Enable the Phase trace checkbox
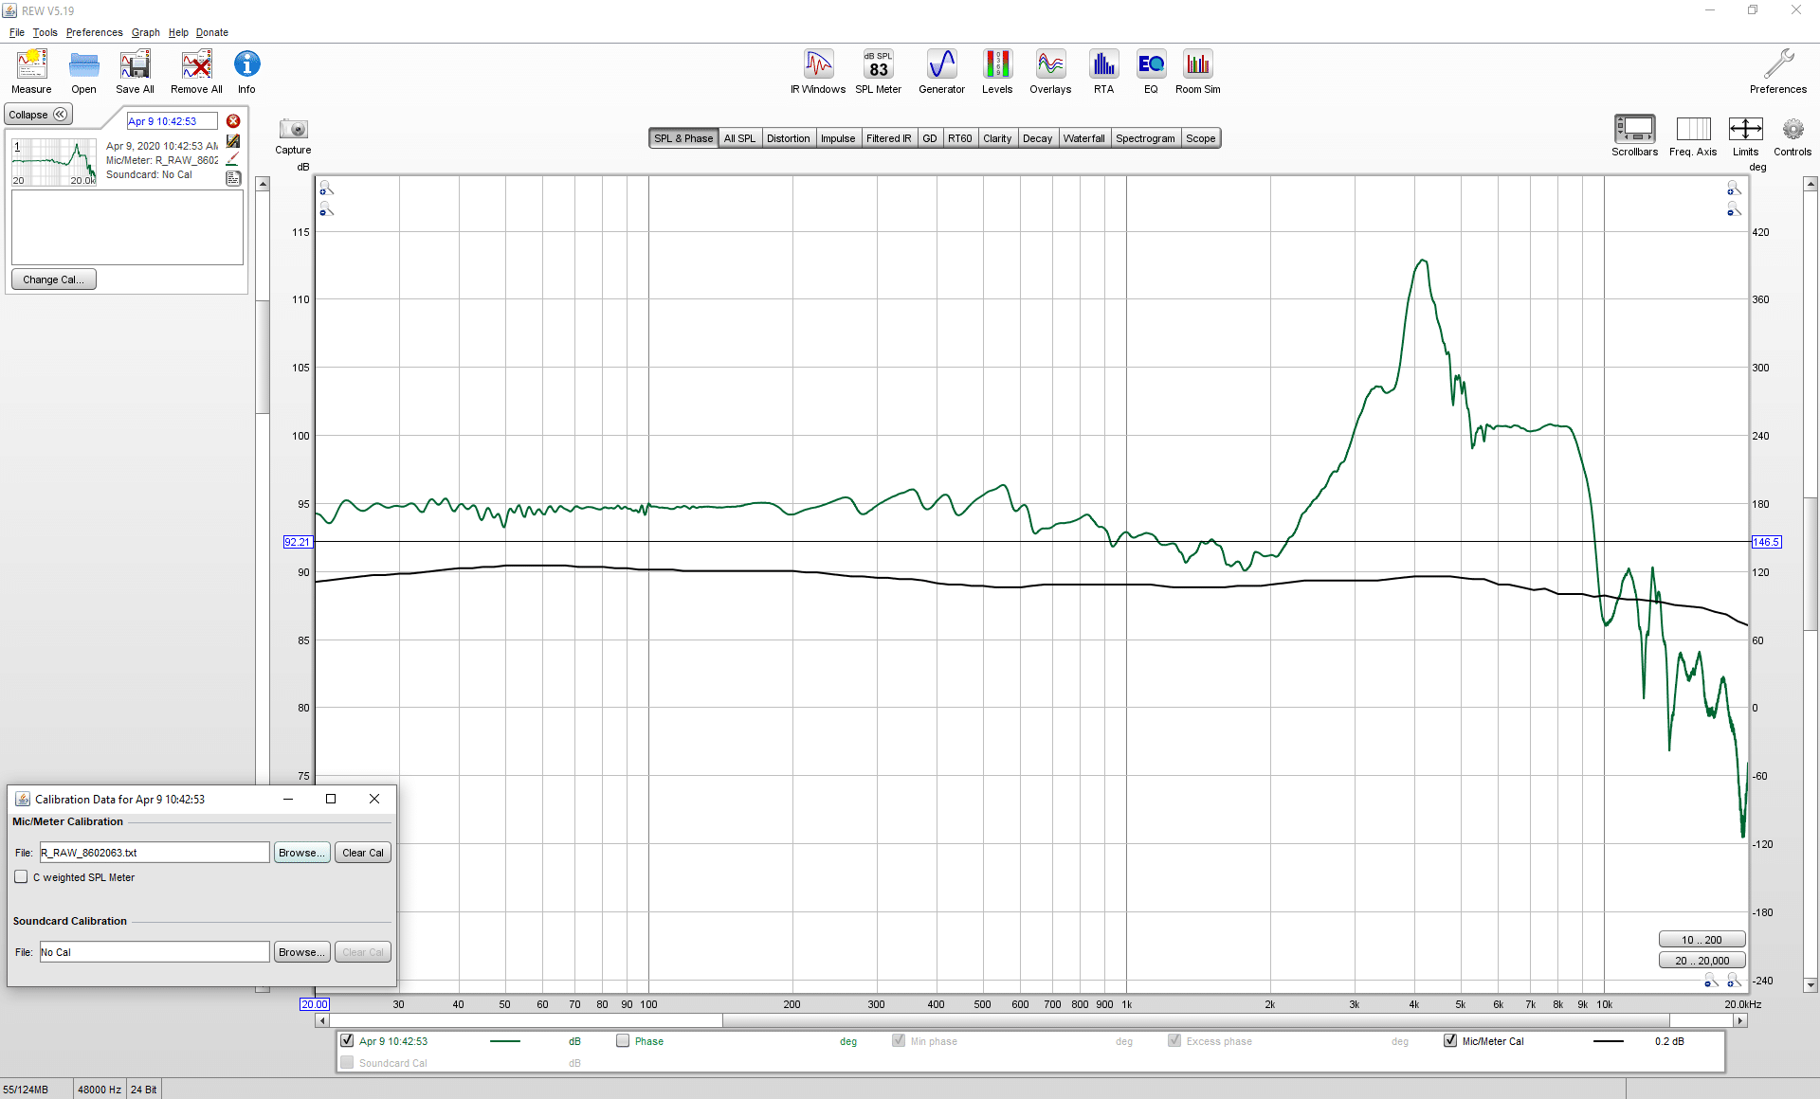 click(623, 1040)
